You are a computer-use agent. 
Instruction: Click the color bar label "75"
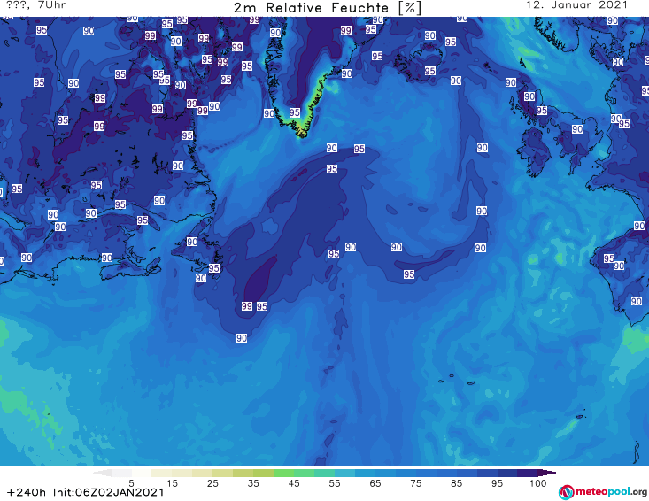tap(416, 483)
